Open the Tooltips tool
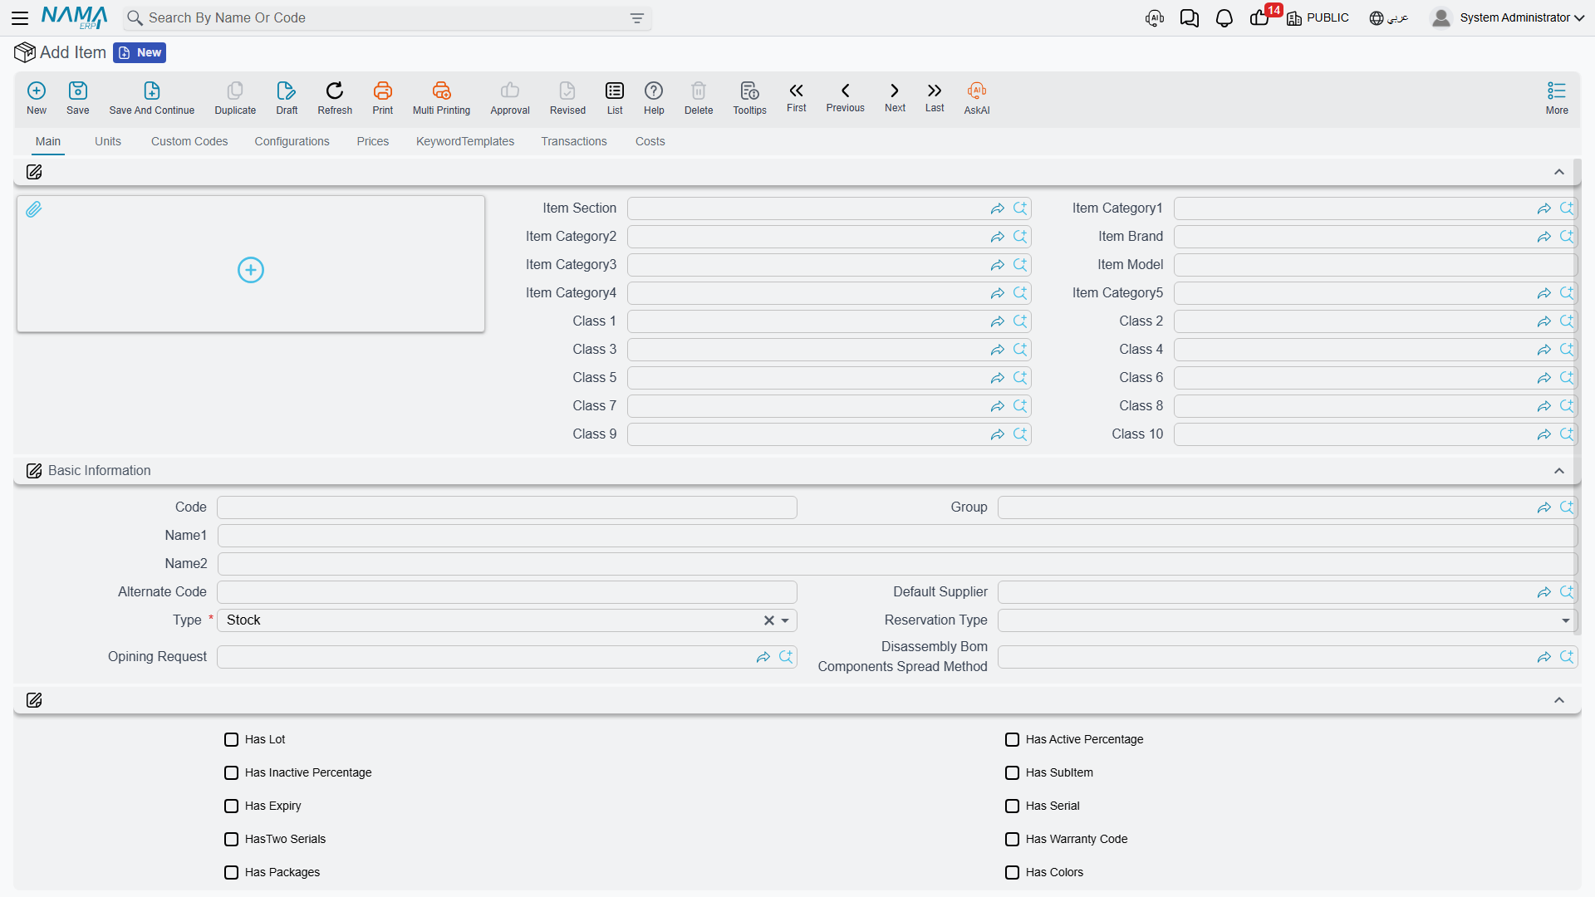The image size is (1595, 897). (x=749, y=98)
